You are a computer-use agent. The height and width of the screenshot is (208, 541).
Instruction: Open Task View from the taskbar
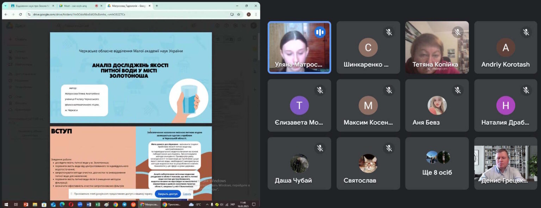tap(16, 204)
